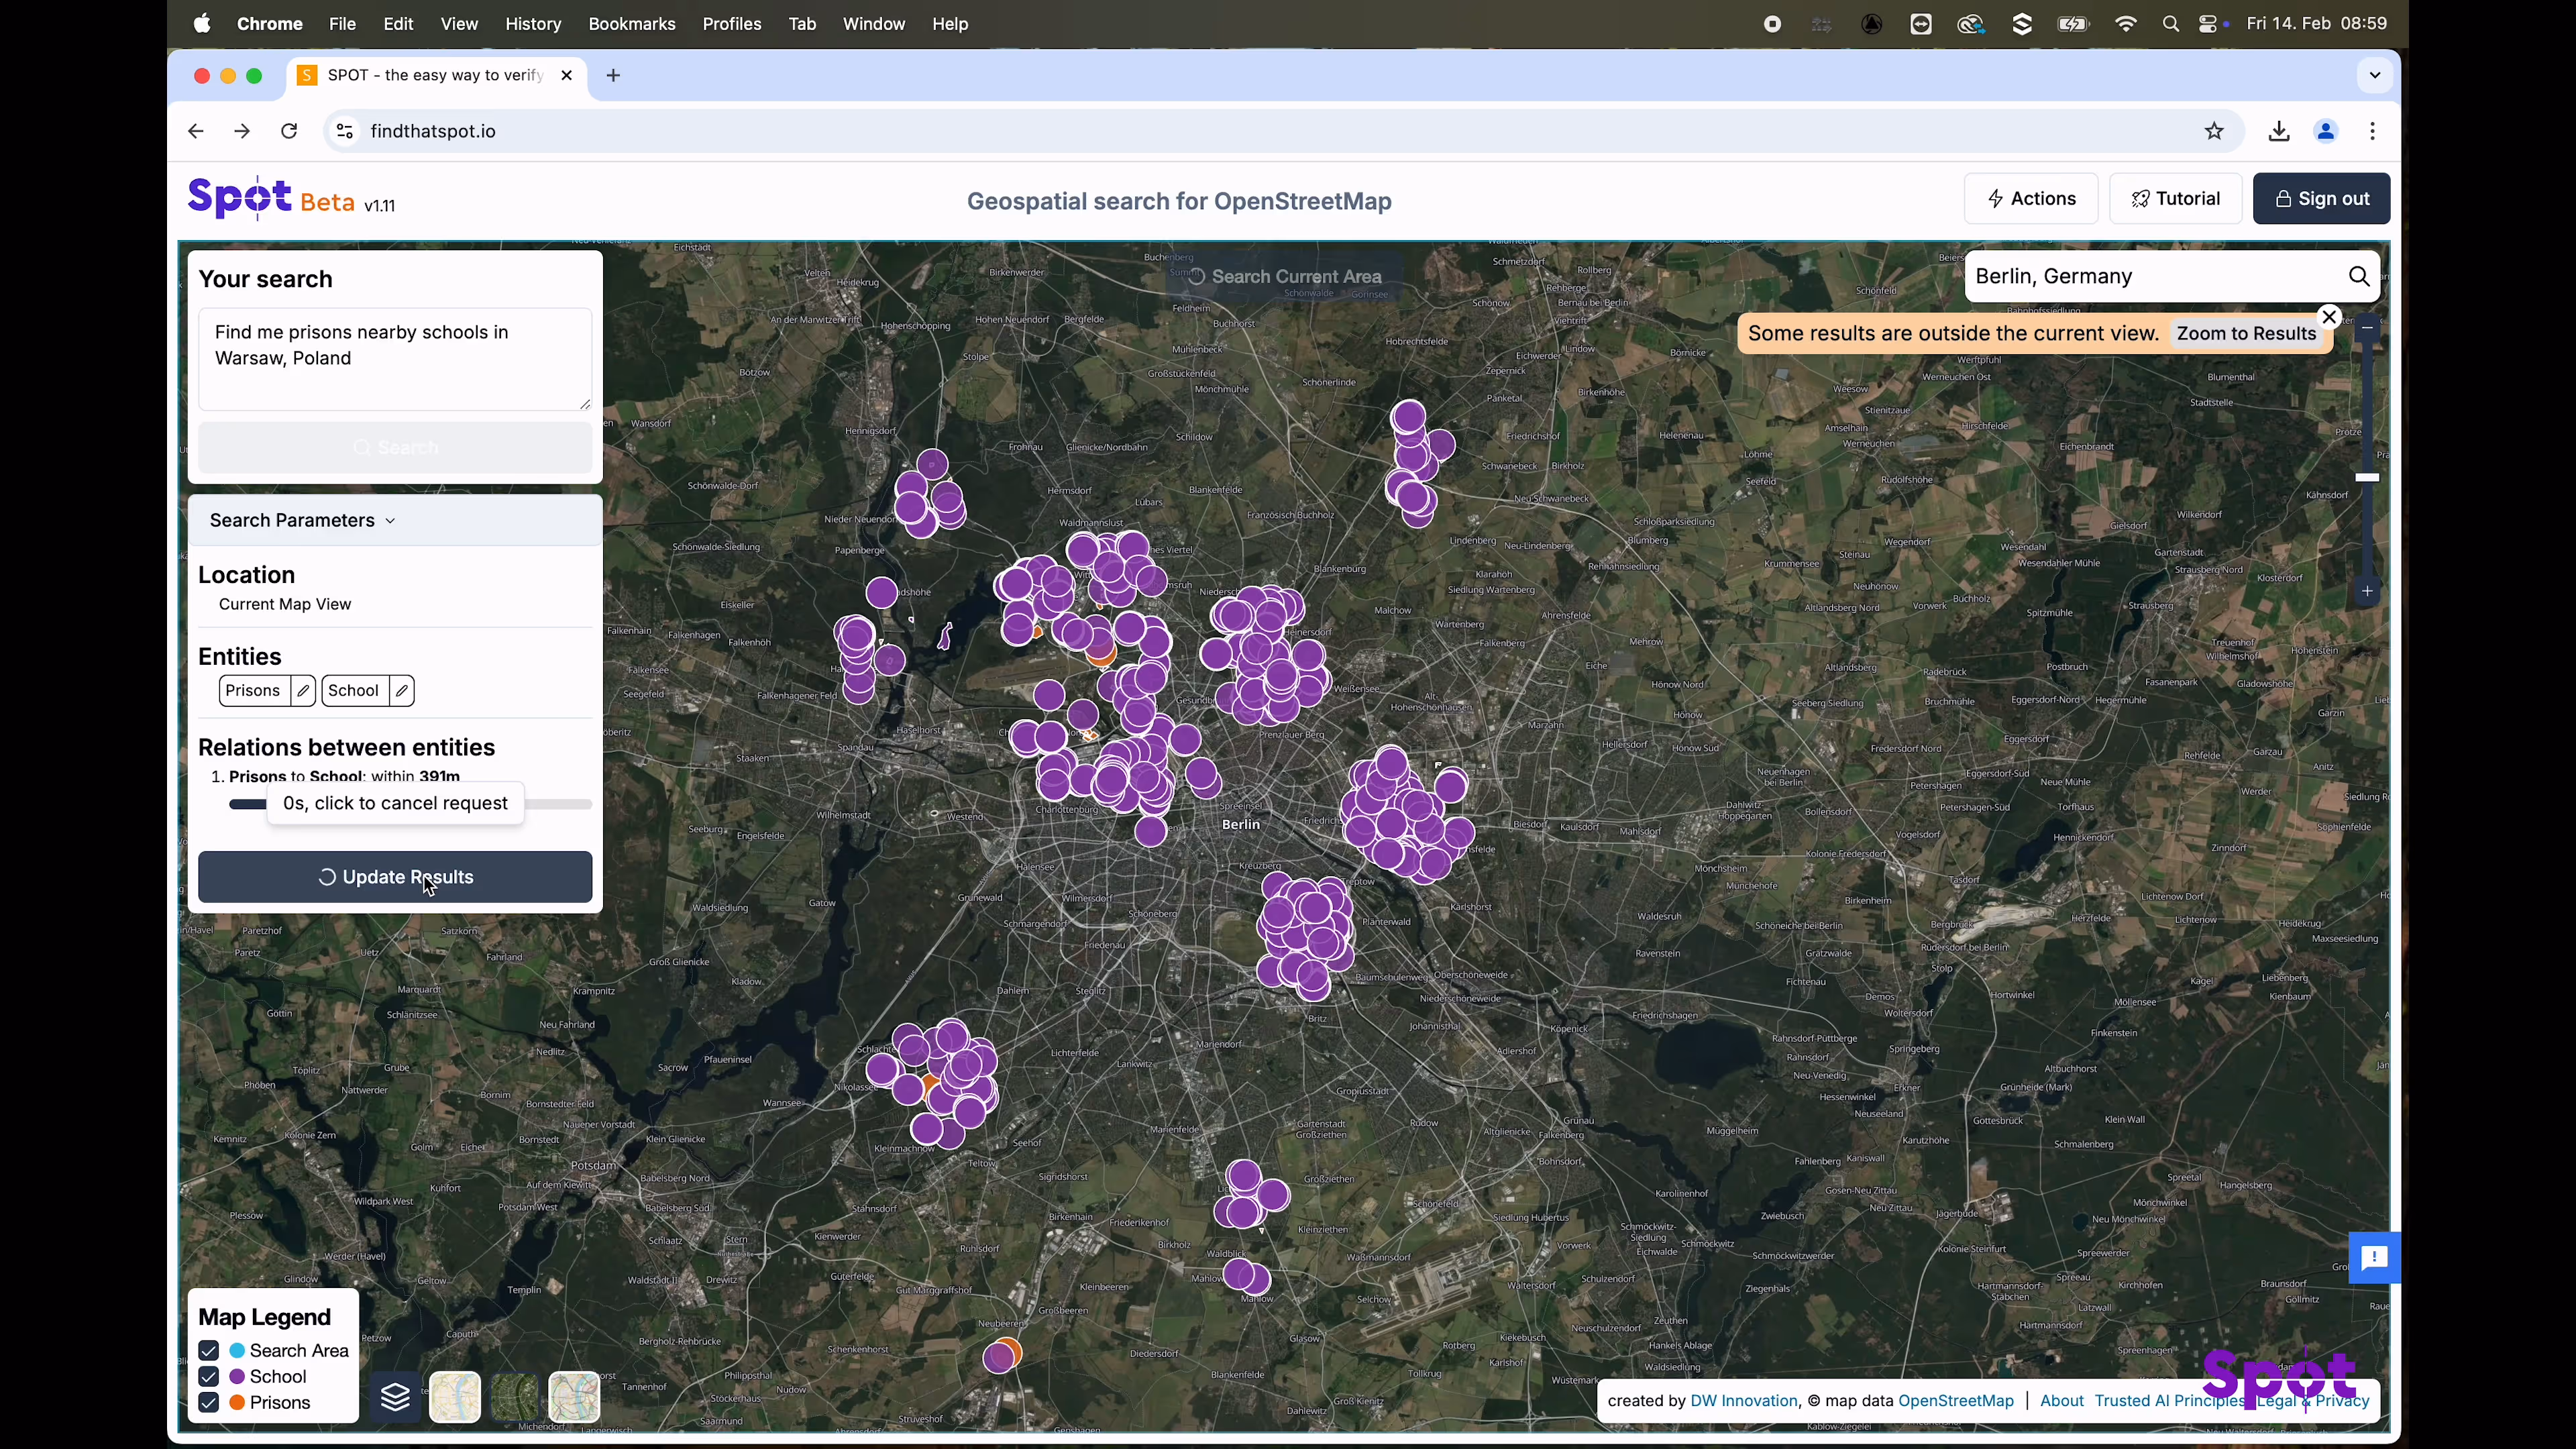This screenshot has width=2576, height=1449.
Task: Click Zoom to Results
Action: [x=2246, y=334]
